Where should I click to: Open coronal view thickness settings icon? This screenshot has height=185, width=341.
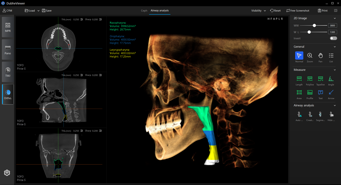pos(82,131)
